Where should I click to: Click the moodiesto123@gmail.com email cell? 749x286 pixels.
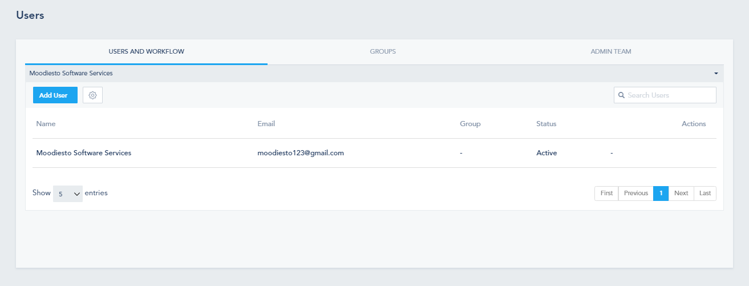301,153
